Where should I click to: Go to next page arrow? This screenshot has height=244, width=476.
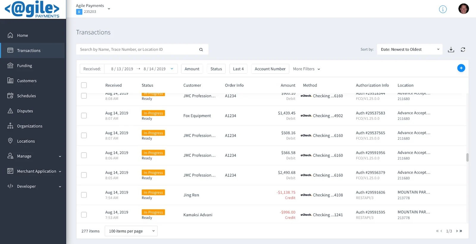pos(457,231)
